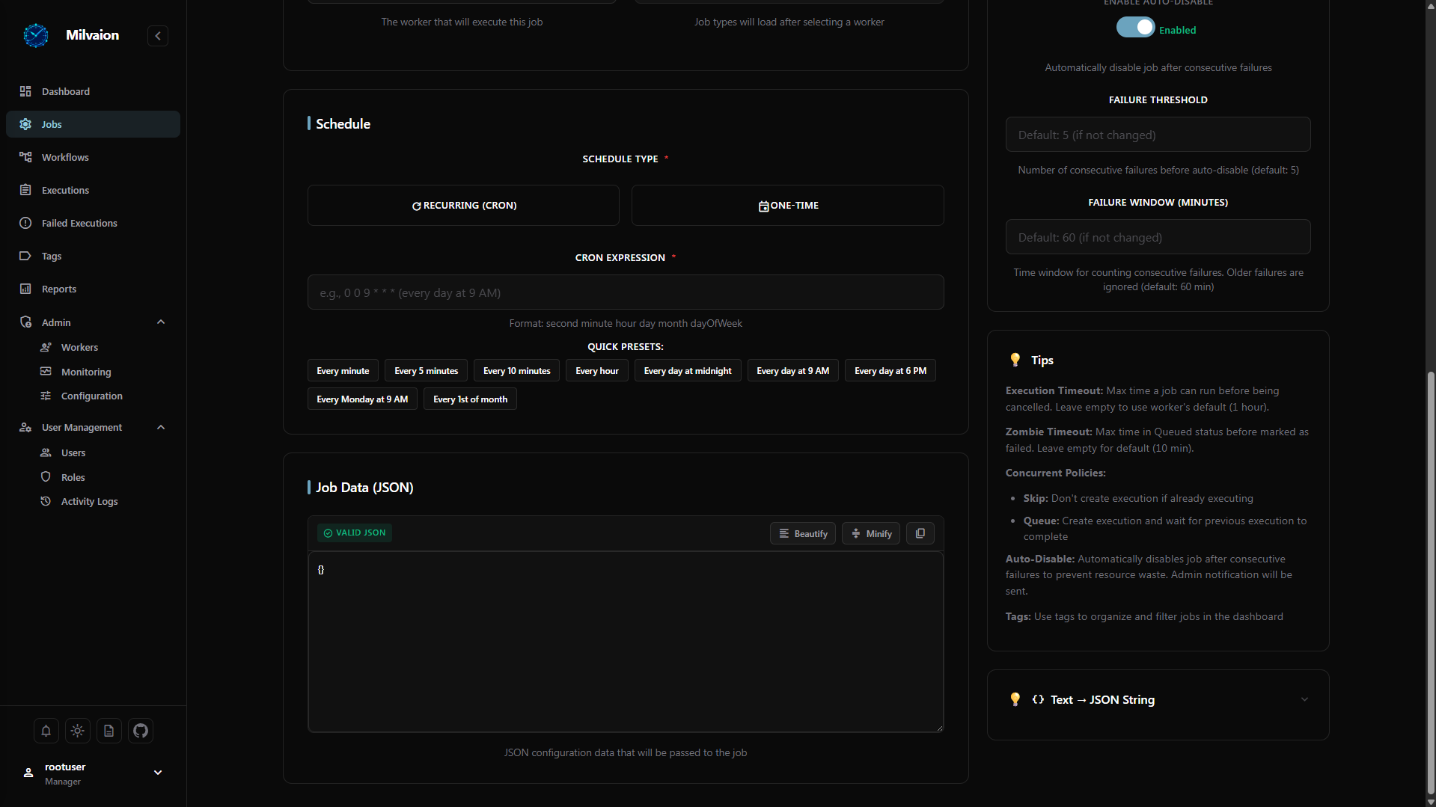The height and width of the screenshot is (807, 1436).
Task: Go to Executions page
Action: (x=93, y=190)
